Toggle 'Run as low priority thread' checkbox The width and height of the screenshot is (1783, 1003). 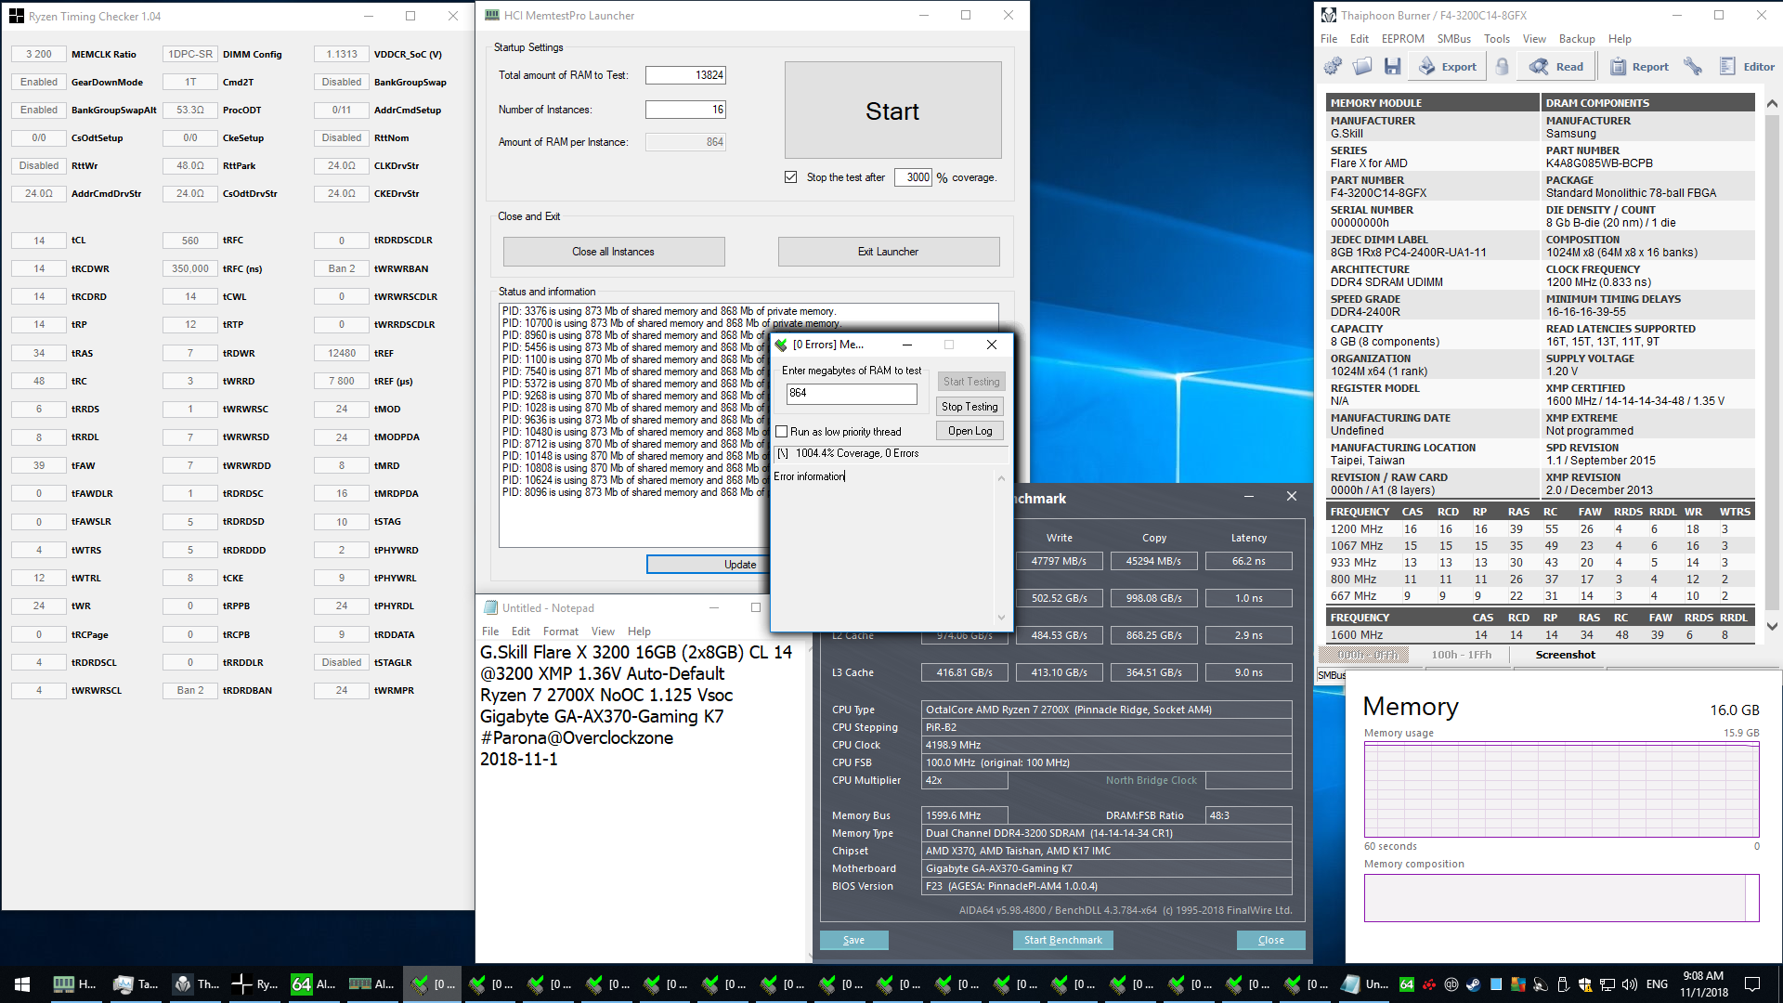781,432
